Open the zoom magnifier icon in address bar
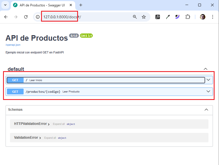 pos(135,17)
